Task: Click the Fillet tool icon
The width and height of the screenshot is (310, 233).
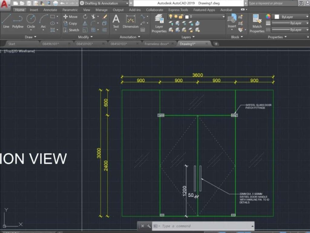Action: [93, 23]
